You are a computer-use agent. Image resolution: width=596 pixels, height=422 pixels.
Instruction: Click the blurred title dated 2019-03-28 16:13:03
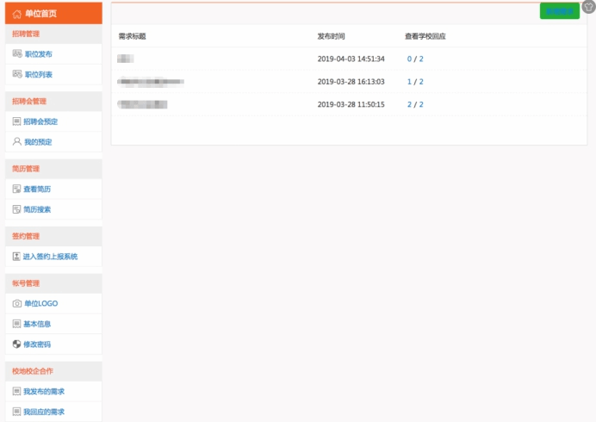[151, 82]
